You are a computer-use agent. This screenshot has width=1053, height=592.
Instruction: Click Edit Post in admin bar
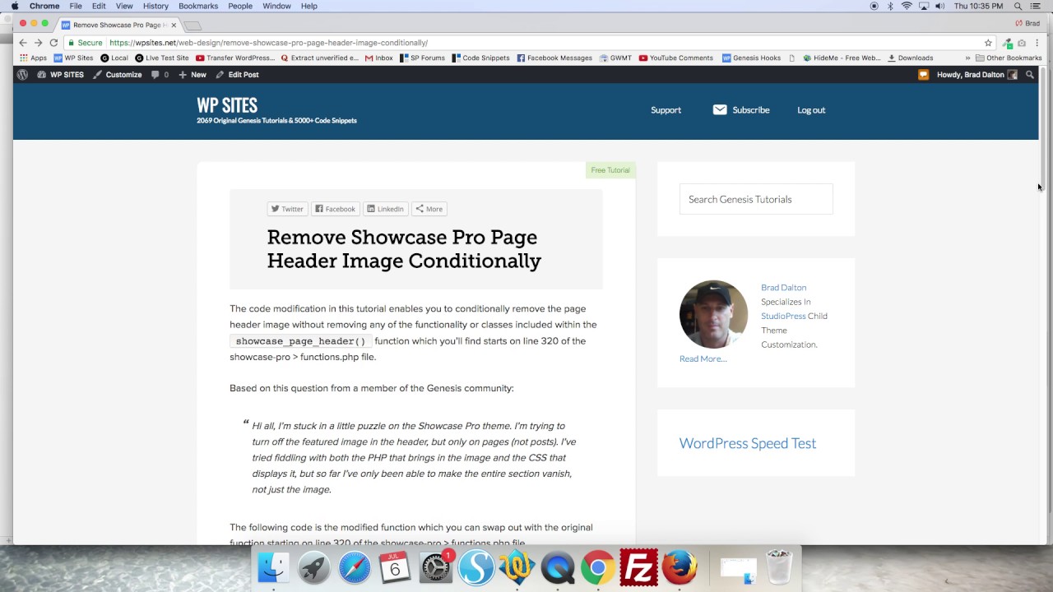pos(237,75)
